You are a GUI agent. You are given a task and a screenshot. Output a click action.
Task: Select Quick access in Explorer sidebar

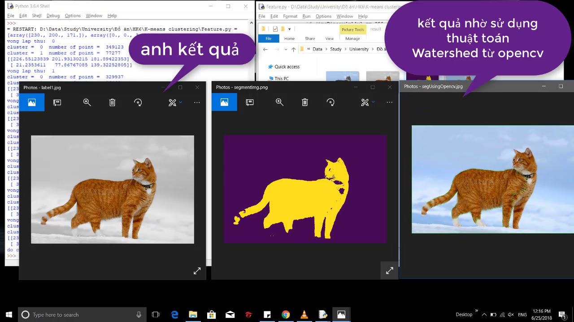click(x=287, y=67)
